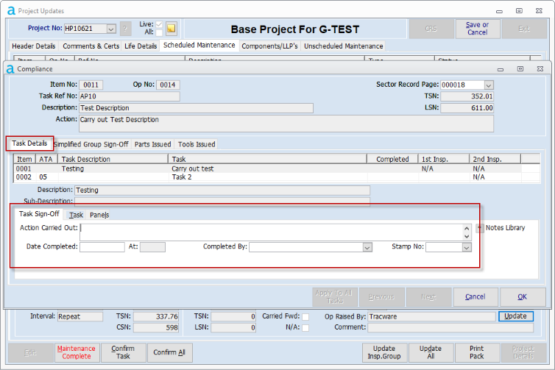The image size is (555, 370).
Task: Click the Task Description column header
Action: [x=113, y=159]
